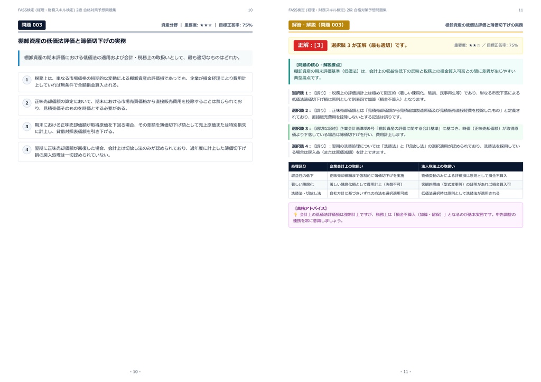
Task: Click the question title 棚卸資産の低価法評価と簿価切下げの実務 on page 10
Action: click(x=72, y=41)
